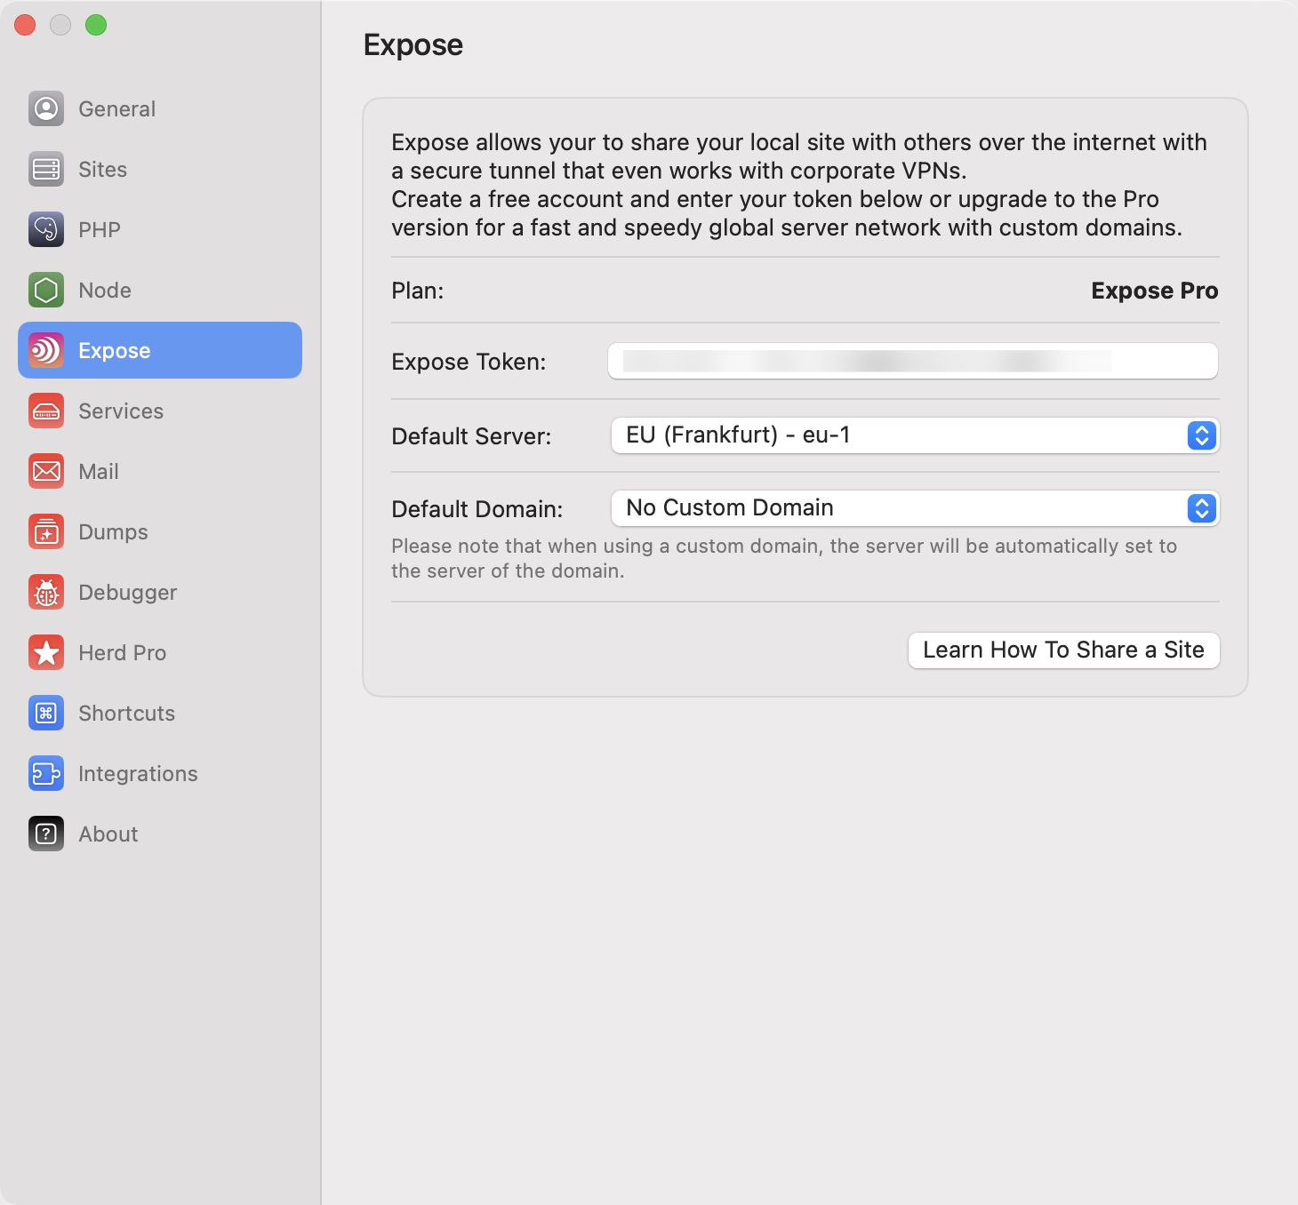
Task: Click the General sidebar icon
Action: coord(46,108)
